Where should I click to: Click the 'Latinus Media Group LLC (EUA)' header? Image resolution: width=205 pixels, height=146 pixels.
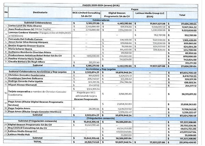[150, 14]
